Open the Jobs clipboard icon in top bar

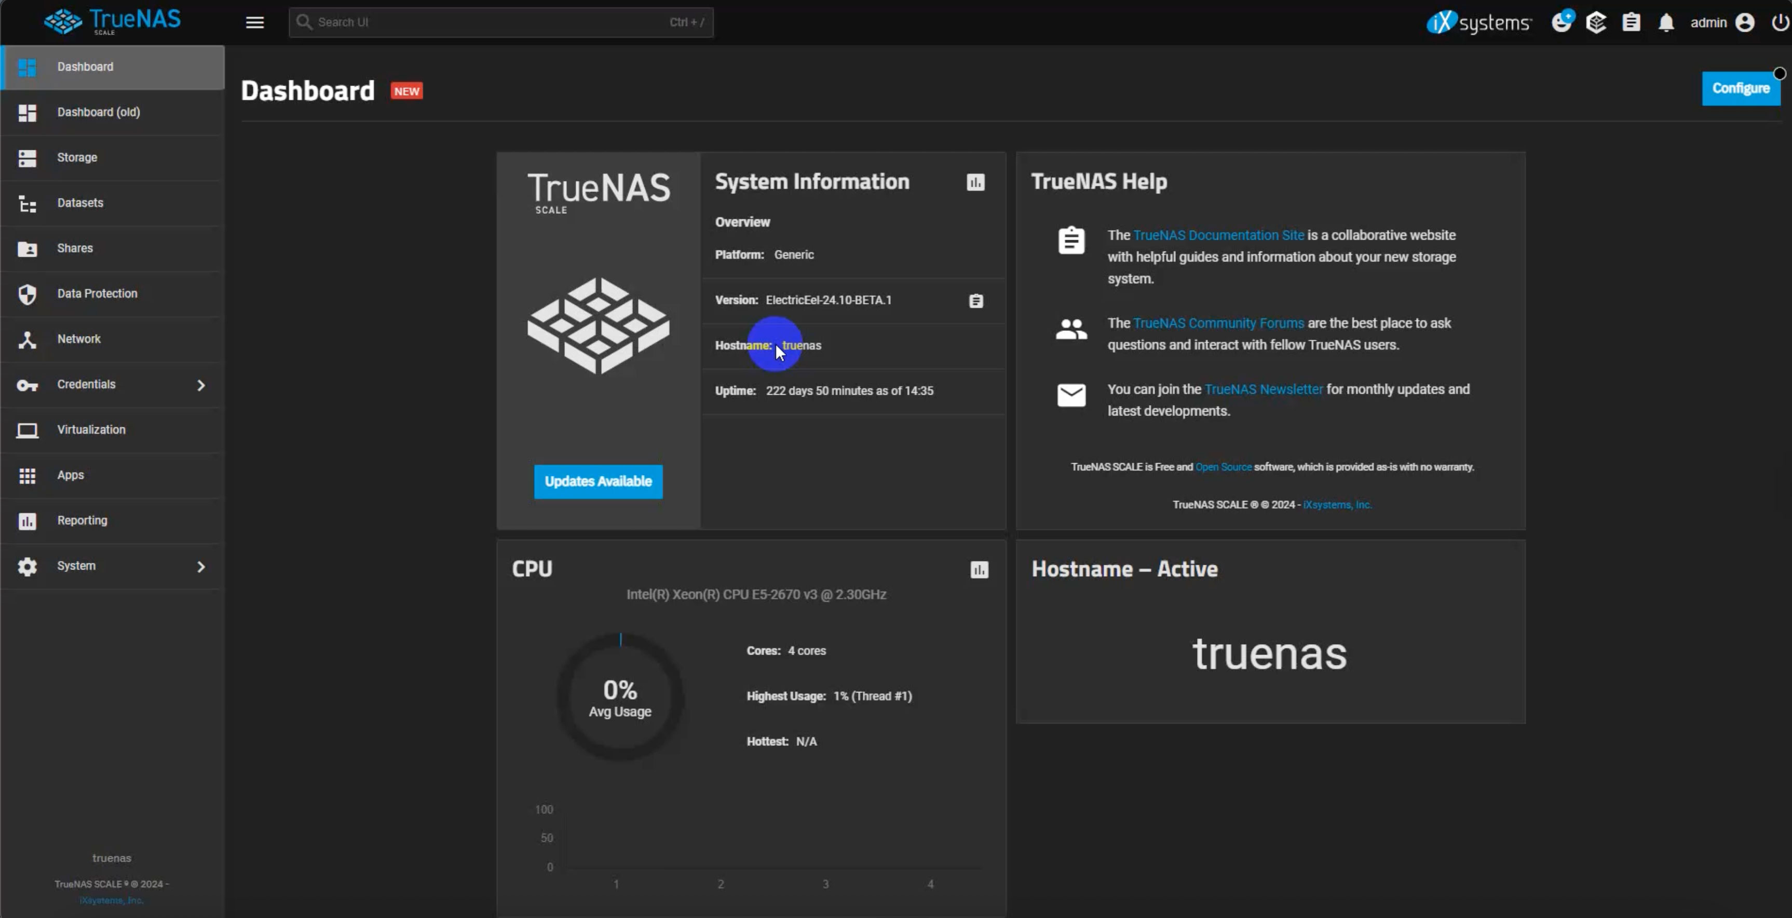point(1631,22)
